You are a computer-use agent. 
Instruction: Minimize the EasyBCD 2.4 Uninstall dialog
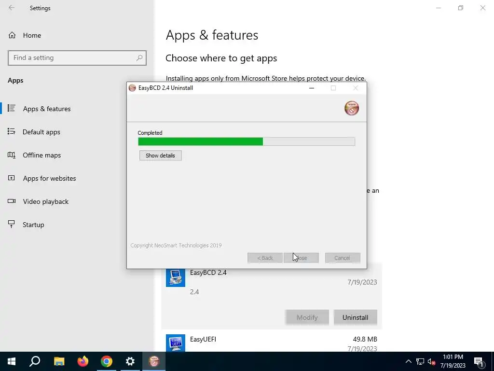coord(312,88)
